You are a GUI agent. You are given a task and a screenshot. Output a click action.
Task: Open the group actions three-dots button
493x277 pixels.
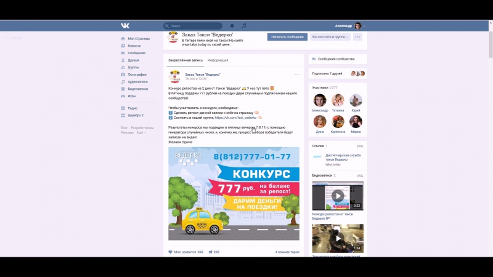point(358,37)
